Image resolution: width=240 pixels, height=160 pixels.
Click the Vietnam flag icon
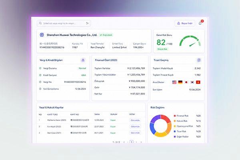click(198, 82)
